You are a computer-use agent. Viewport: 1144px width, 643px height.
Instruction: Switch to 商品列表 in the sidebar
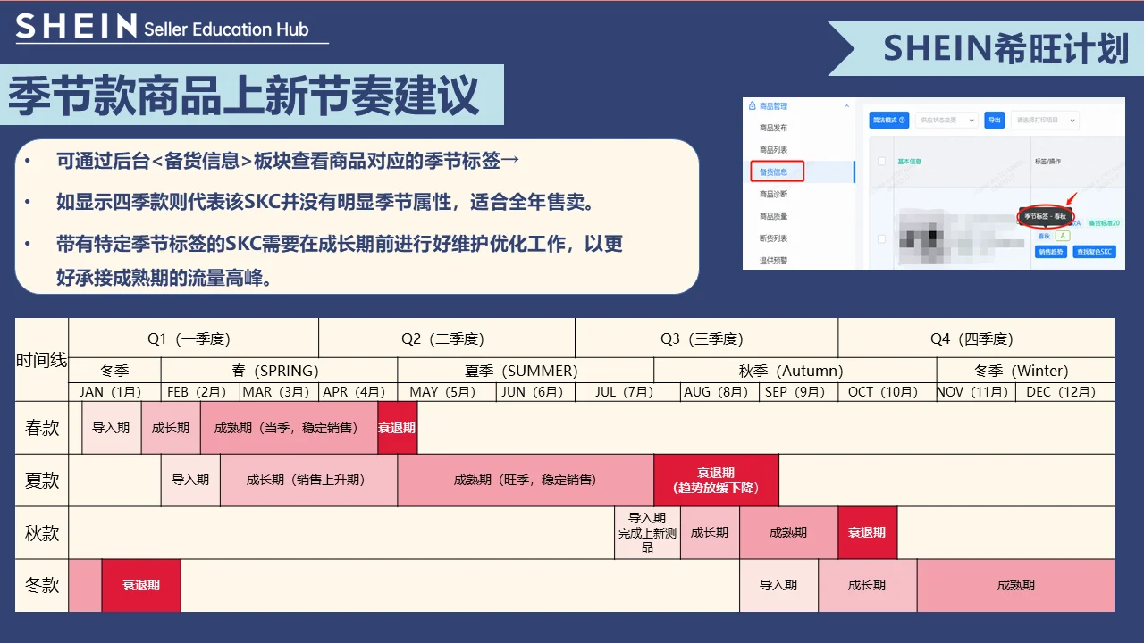tap(772, 150)
